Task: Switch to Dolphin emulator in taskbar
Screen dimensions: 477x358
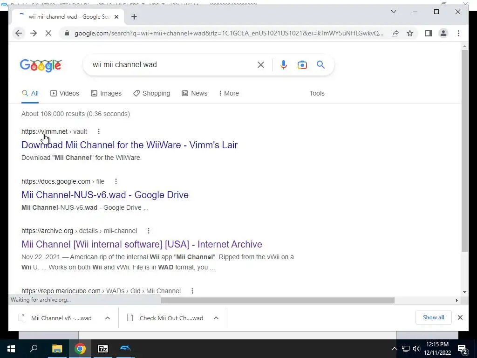Action: (126, 349)
